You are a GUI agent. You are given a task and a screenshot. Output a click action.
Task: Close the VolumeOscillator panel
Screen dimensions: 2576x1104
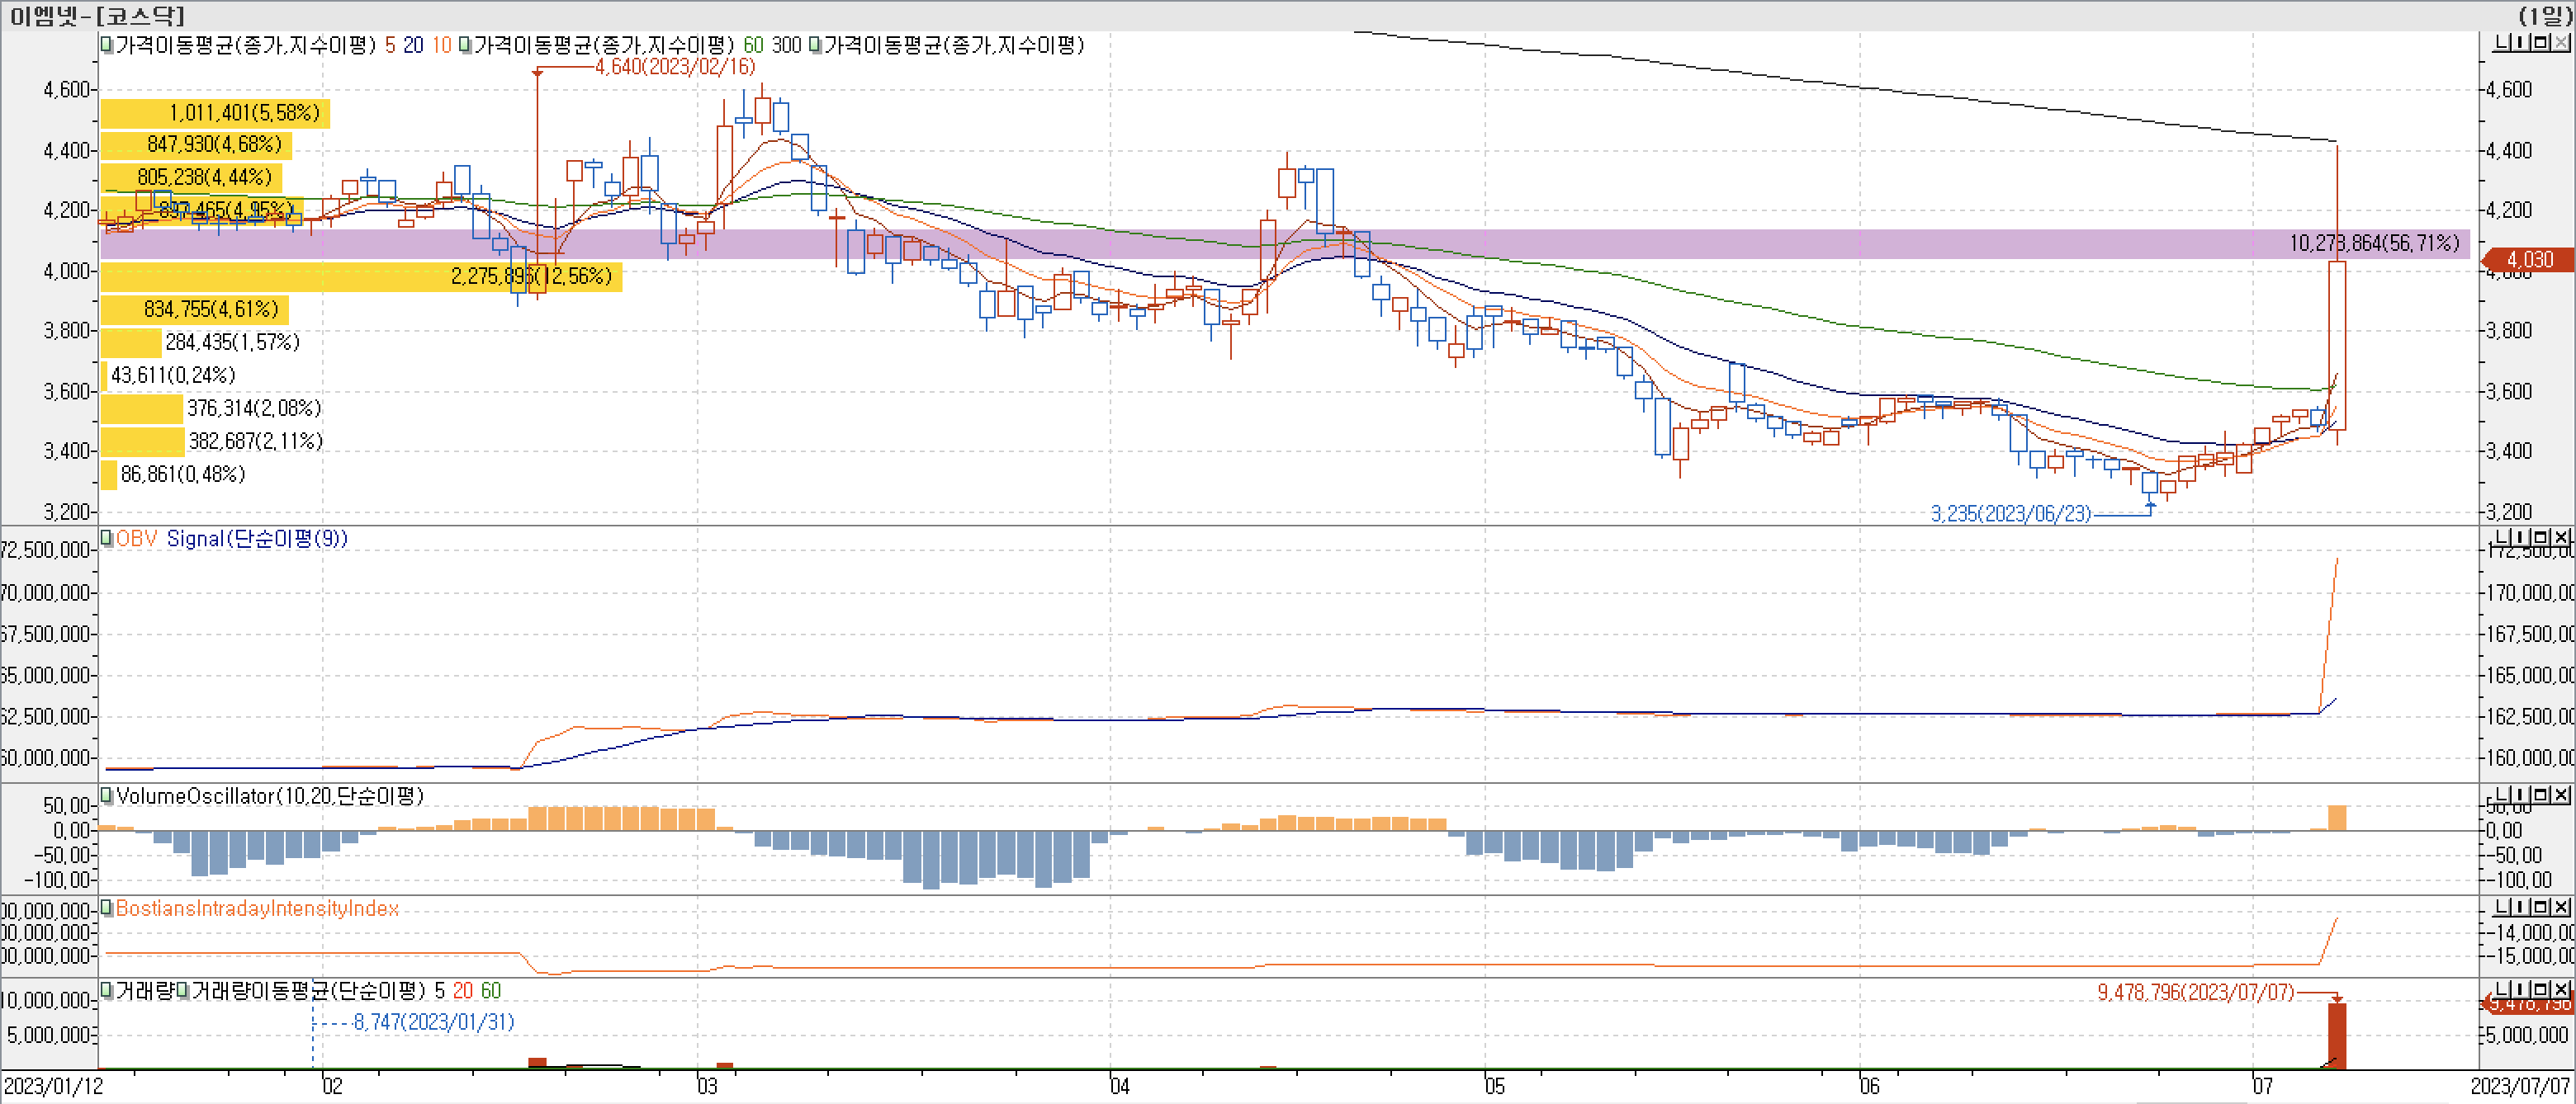coord(2561,795)
